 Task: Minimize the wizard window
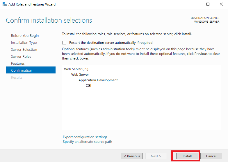click(195, 4)
